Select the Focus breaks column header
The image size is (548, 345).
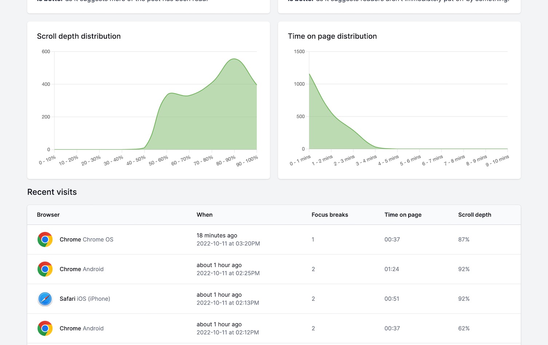coord(330,215)
